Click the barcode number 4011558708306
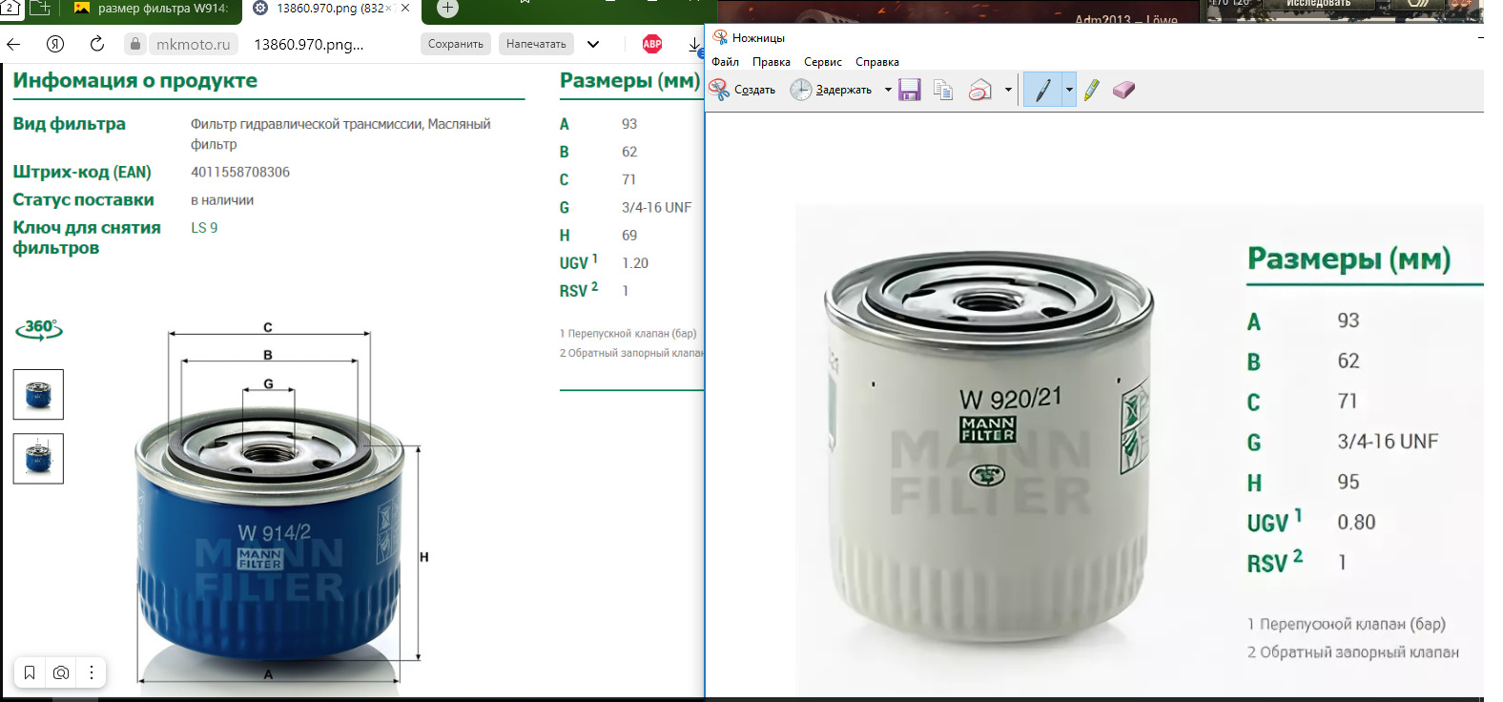 240,172
